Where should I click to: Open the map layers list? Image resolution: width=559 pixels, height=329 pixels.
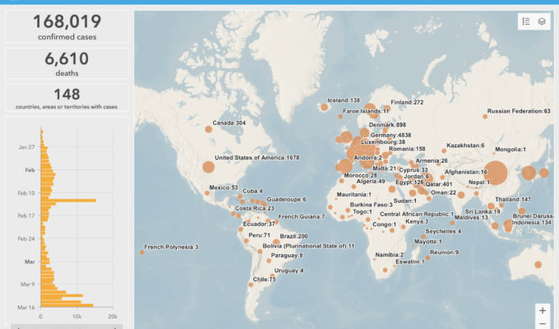click(x=542, y=22)
